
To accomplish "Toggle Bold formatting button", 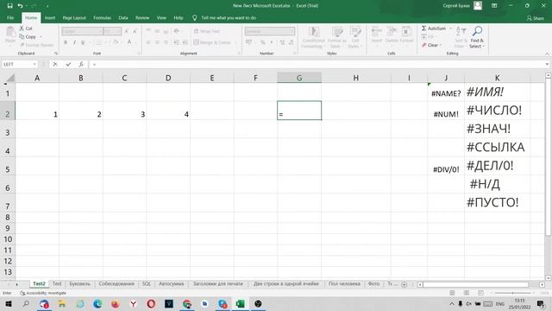I will coord(66,42).
